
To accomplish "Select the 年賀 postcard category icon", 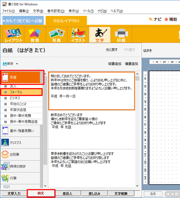I will point(5,77).
